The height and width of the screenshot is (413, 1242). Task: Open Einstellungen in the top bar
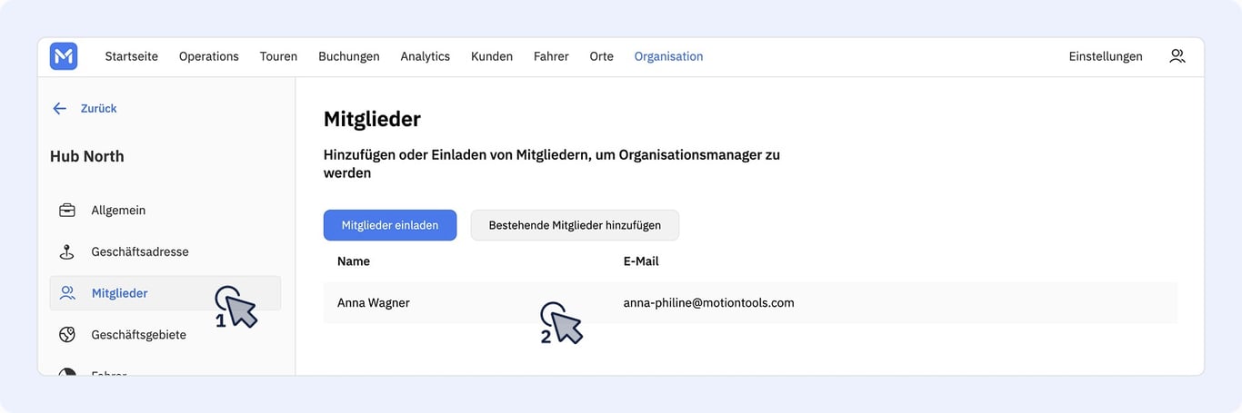(1106, 56)
